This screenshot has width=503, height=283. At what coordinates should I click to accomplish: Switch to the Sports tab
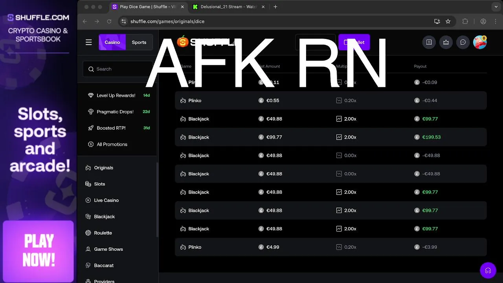click(x=139, y=42)
